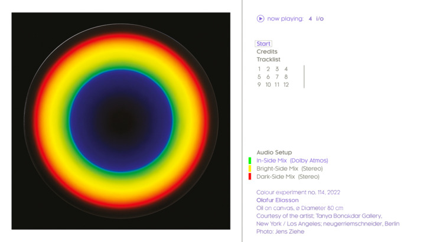Open the Tracklist section
The height and width of the screenshot is (242, 430).
click(269, 60)
